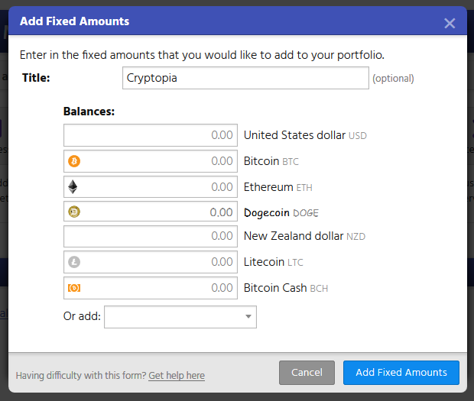Screen dimensions: 474x401
Task: Select the Litecoin balance input
Action: (x=157, y=262)
